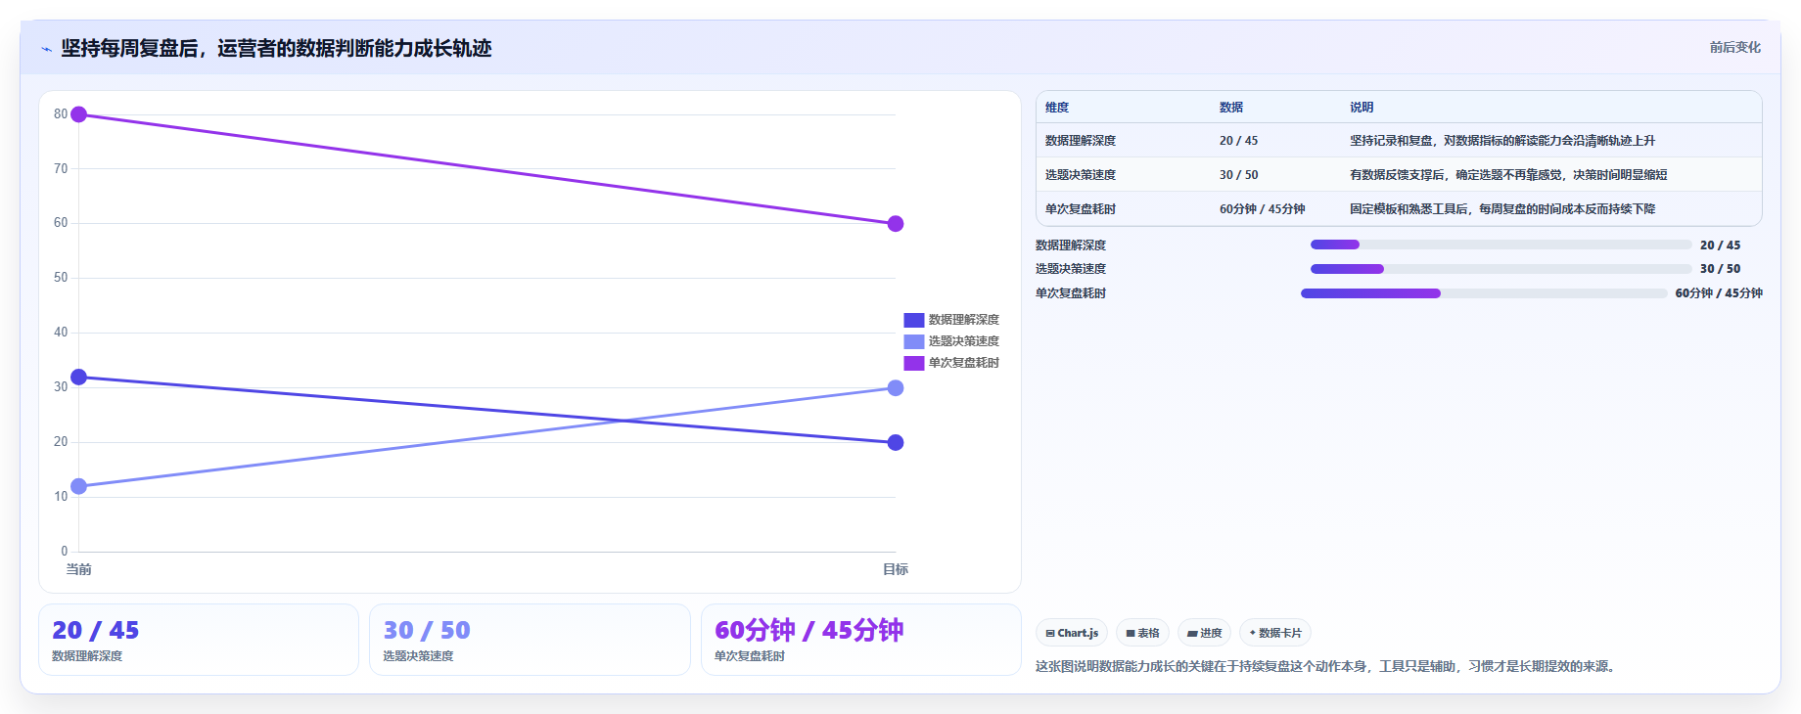This screenshot has height=714, width=1801.
Task: Click the 数据理解深度 progress bar
Action: (x=1501, y=245)
